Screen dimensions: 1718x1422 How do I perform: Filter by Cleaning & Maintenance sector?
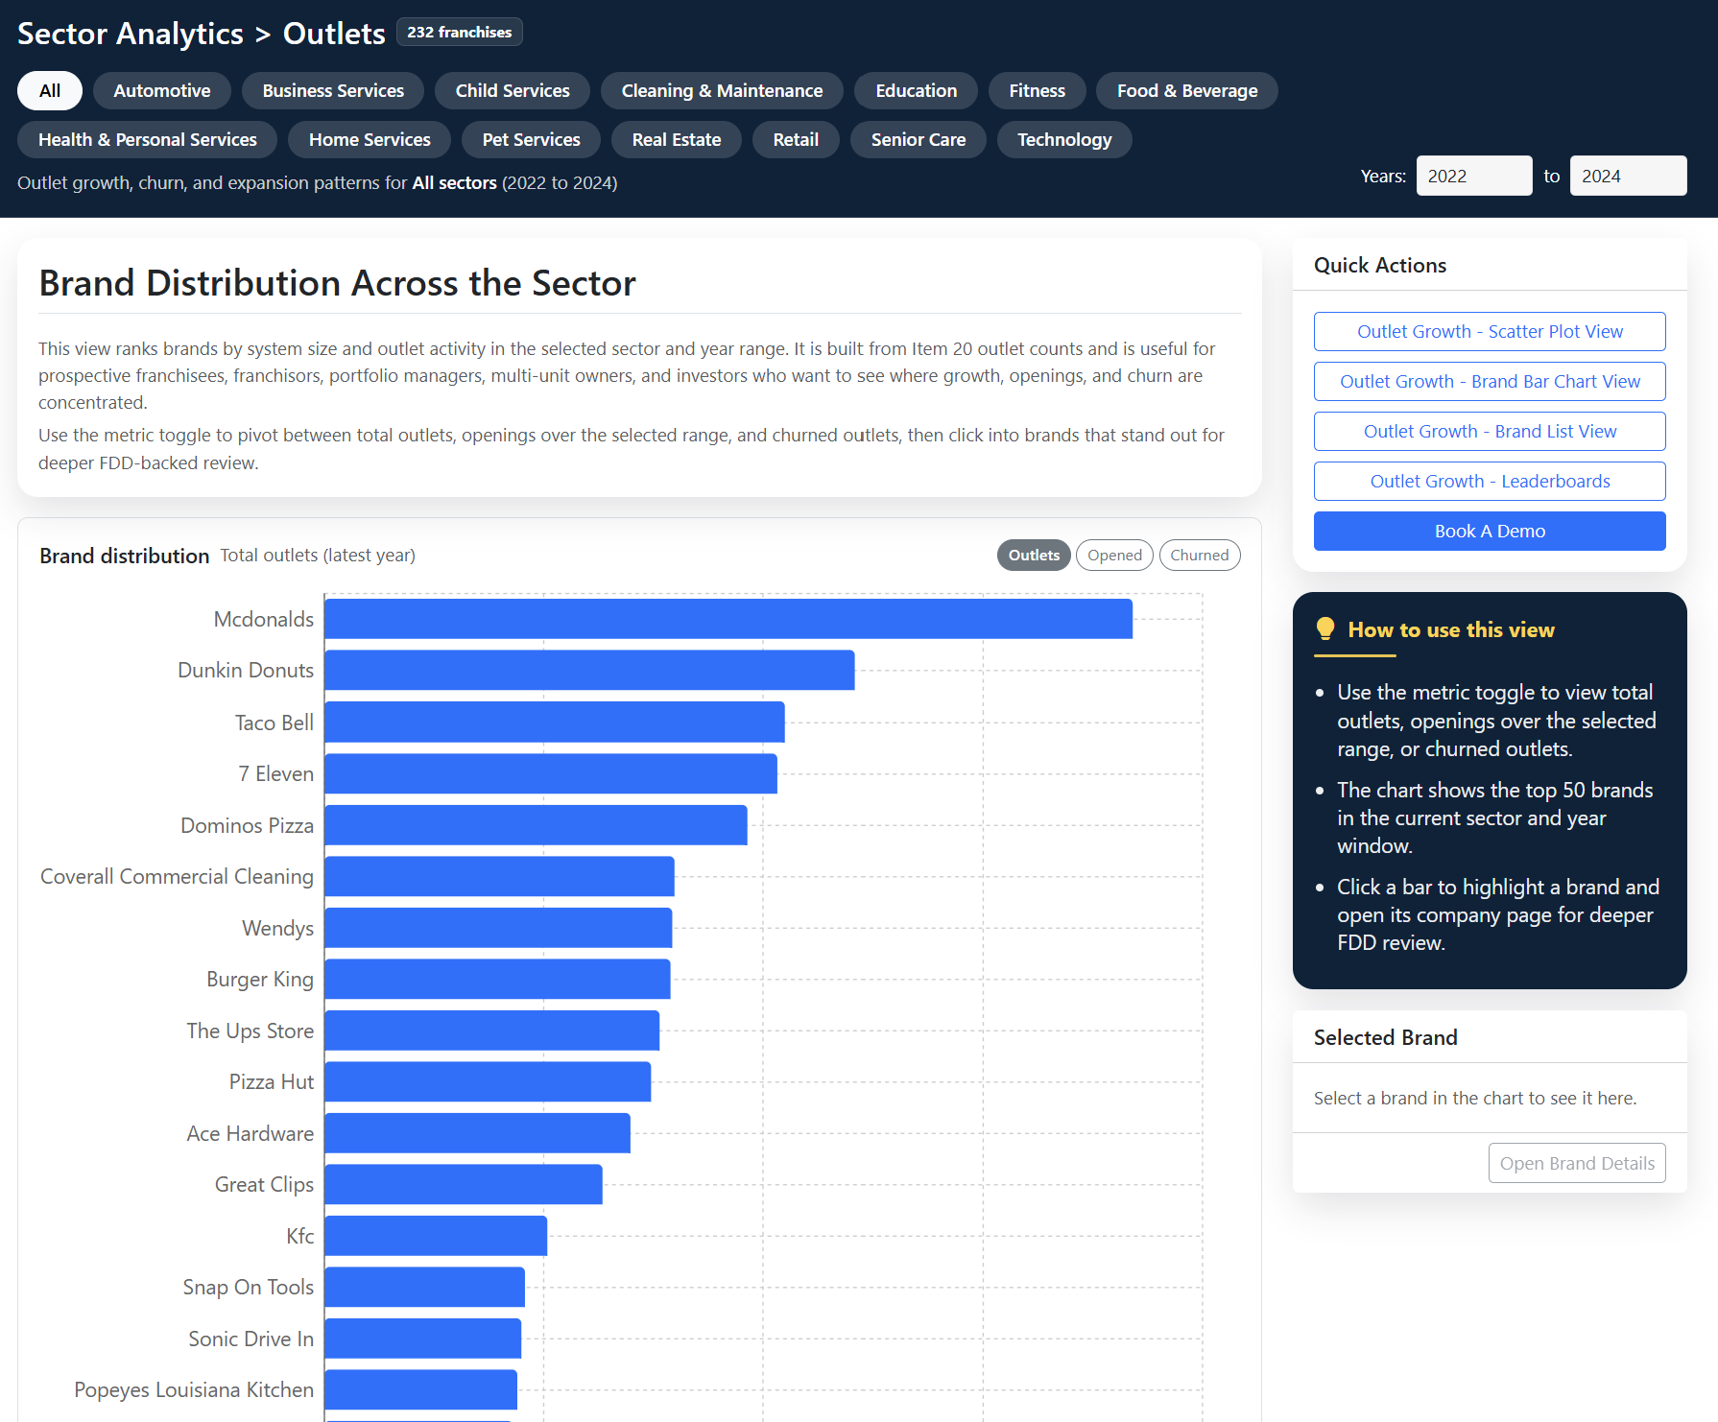click(722, 91)
